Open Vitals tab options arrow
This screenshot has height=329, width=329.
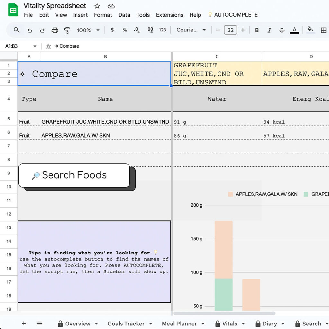(243, 324)
